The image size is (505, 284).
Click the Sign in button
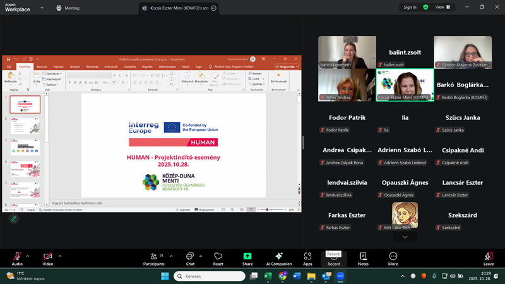(410, 8)
